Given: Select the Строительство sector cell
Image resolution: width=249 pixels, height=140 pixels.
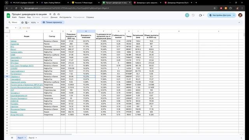Looking at the screenshot, I should tap(52, 90).
